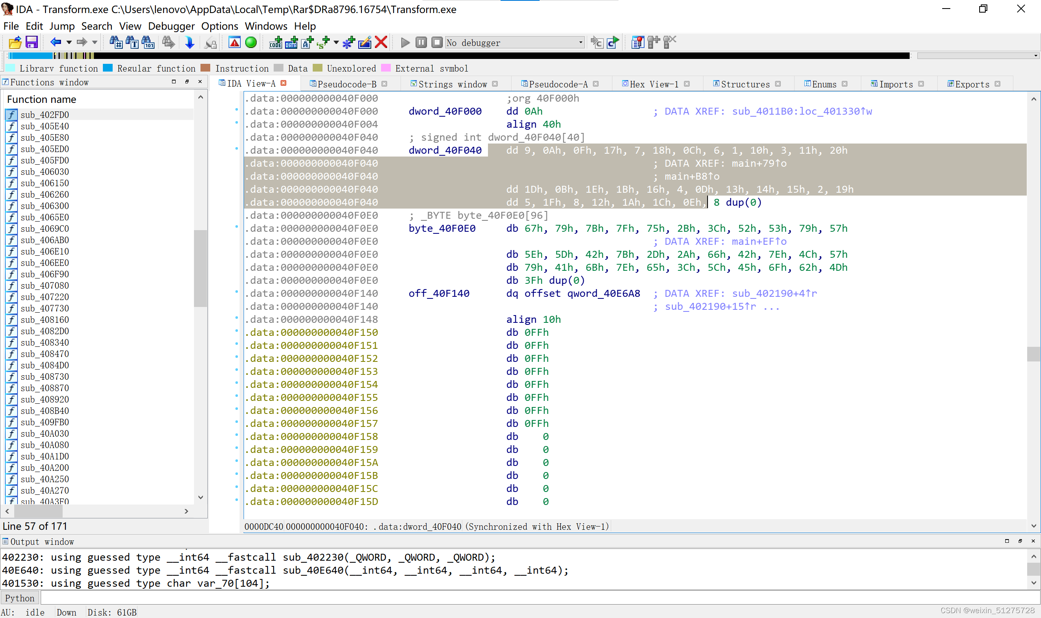The height and width of the screenshot is (618, 1041).
Task: Start process with the play button
Action: click(x=405, y=42)
